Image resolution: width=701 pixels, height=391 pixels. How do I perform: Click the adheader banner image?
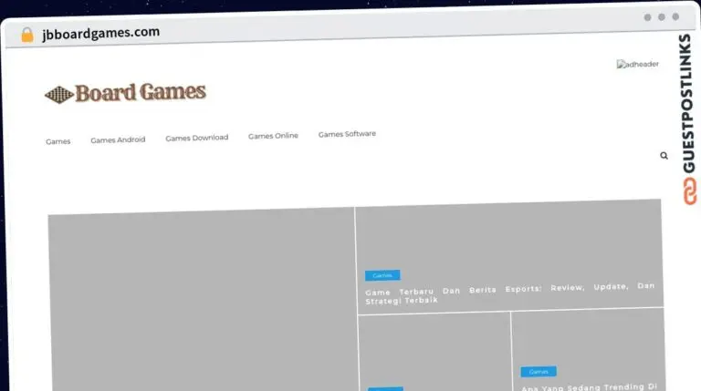coord(637,65)
